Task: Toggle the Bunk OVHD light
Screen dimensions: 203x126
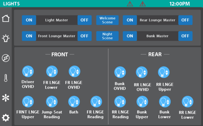Action: [120, 72]
